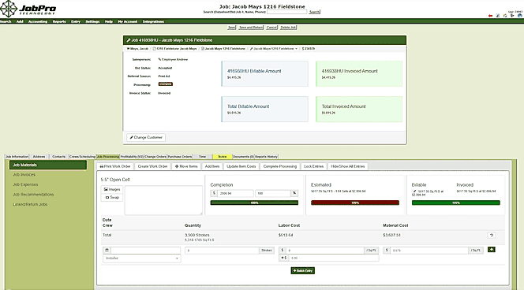Click the Change Customer button

pyautogui.click(x=146, y=137)
